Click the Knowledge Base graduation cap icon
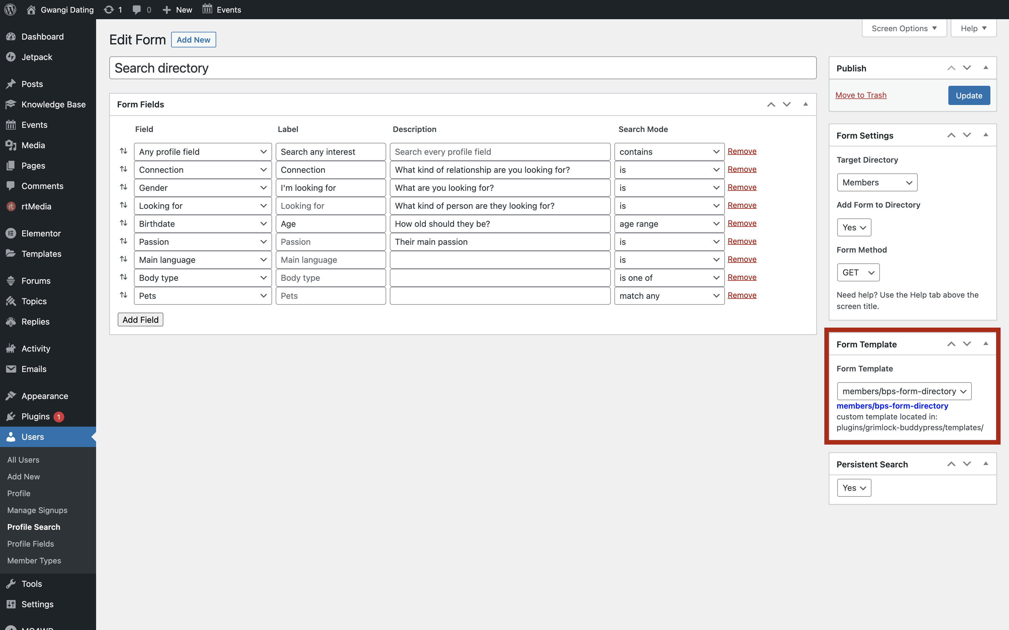Viewport: 1009px width, 630px height. pyautogui.click(x=11, y=105)
